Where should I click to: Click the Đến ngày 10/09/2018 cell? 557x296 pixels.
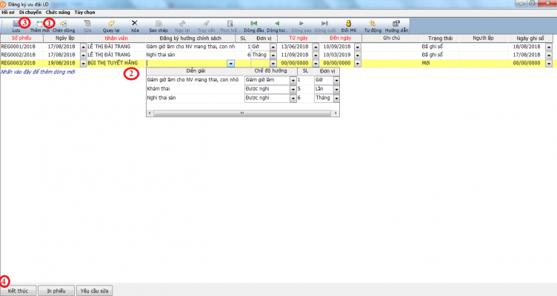[337, 47]
